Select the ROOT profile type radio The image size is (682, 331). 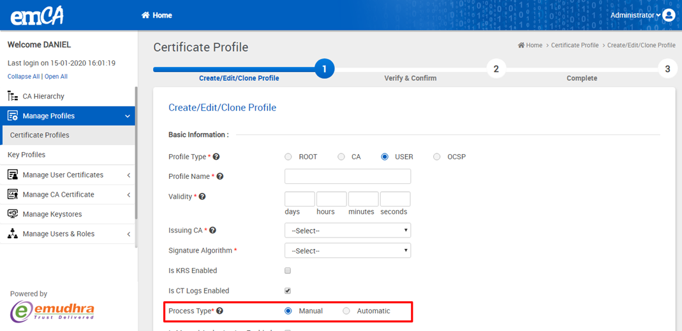(288, 157)
